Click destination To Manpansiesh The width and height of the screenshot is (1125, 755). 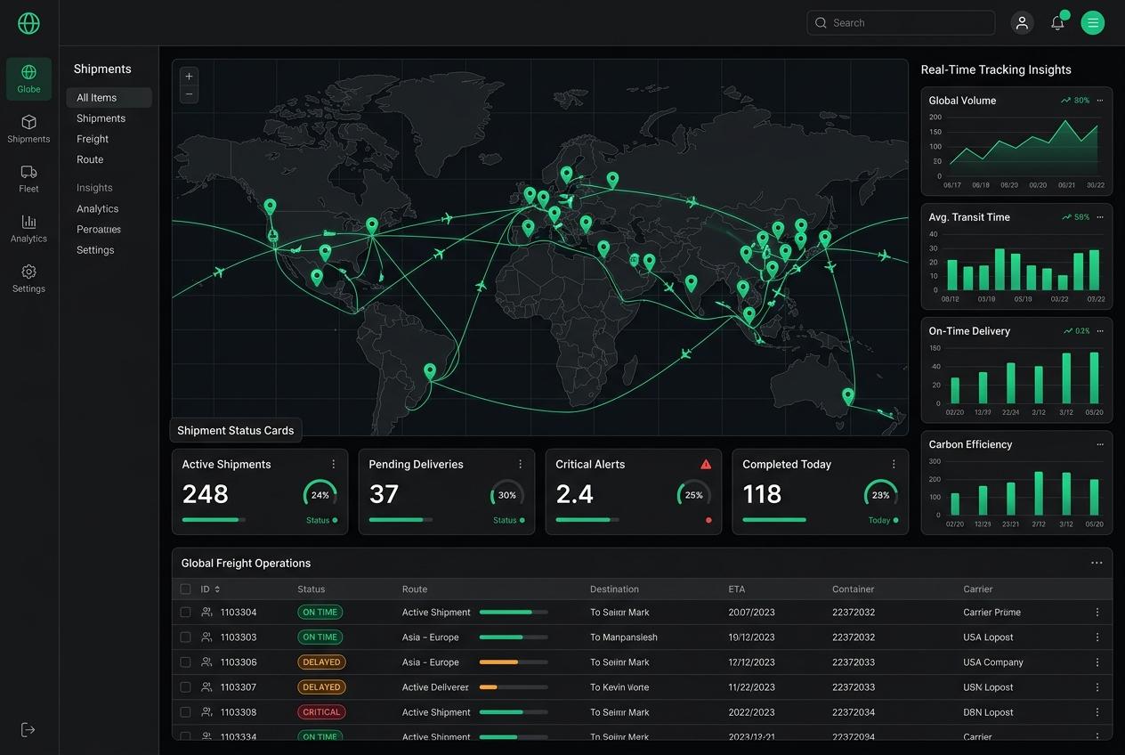623,637
